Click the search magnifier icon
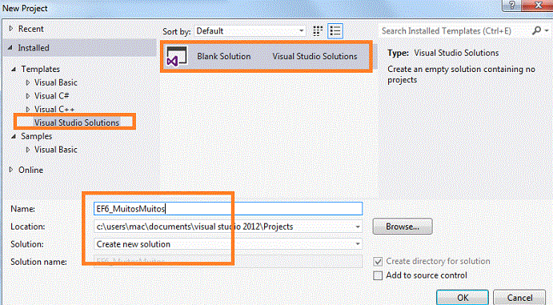553x305 pixels. pos(536,30)
